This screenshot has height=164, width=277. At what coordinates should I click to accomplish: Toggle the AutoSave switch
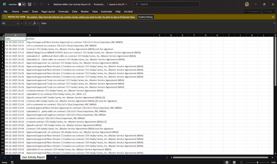(22, 5)
